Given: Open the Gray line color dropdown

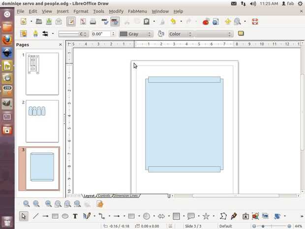Looking at the screenshot, I should pyautogui.click(x=136, y=34).
